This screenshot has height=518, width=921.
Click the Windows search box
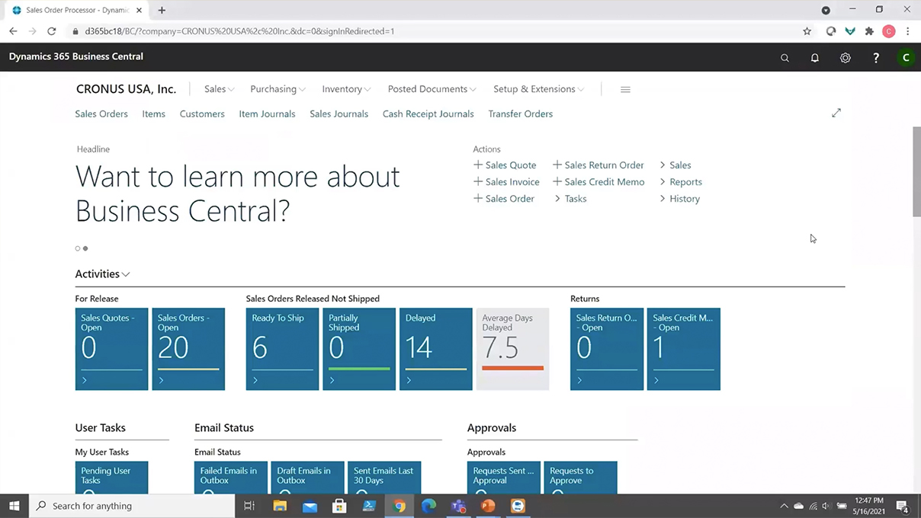tap(132, 506)
